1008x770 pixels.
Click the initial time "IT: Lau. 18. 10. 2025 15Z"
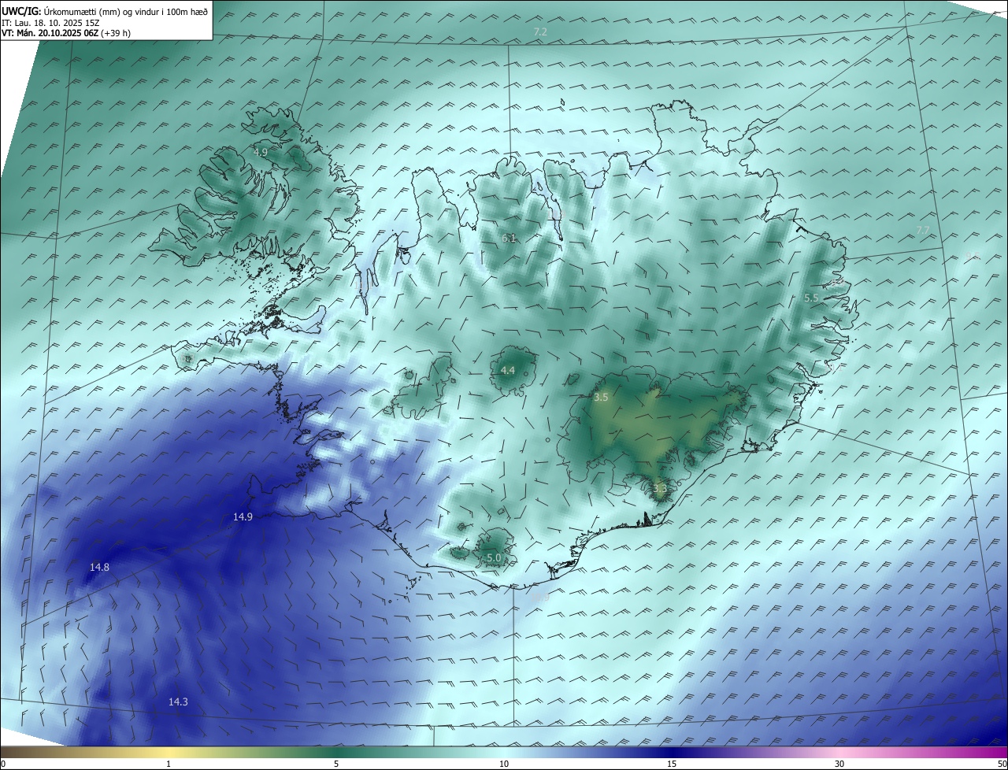(x=50, y=23)
